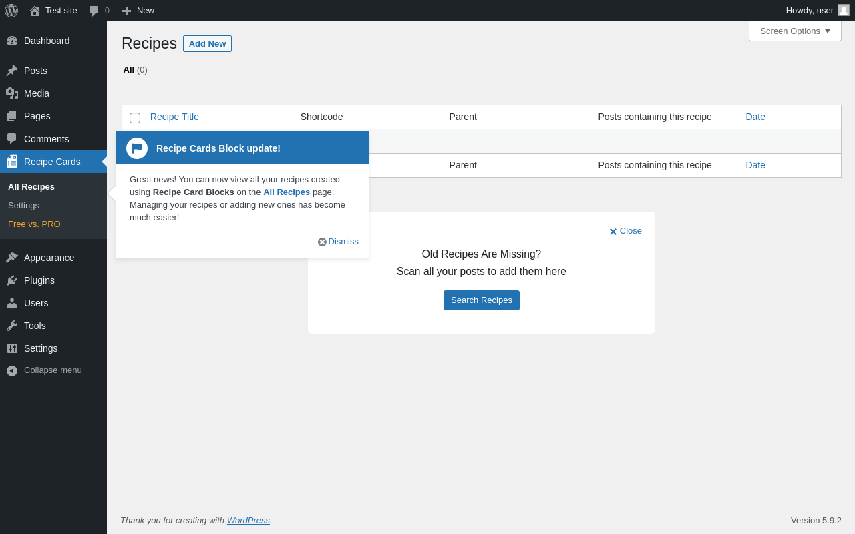Image resolution: width=855 pixels, height=534 pixels.
Task: Click the Appearance paintbrush icon
Action: (12, 258)
